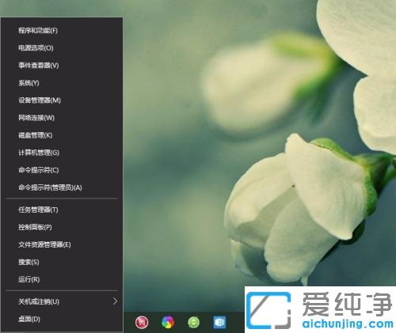This screenshot has height=333, width=396.
Task: Open 控制面板(P)
Action: pos(62,227)
